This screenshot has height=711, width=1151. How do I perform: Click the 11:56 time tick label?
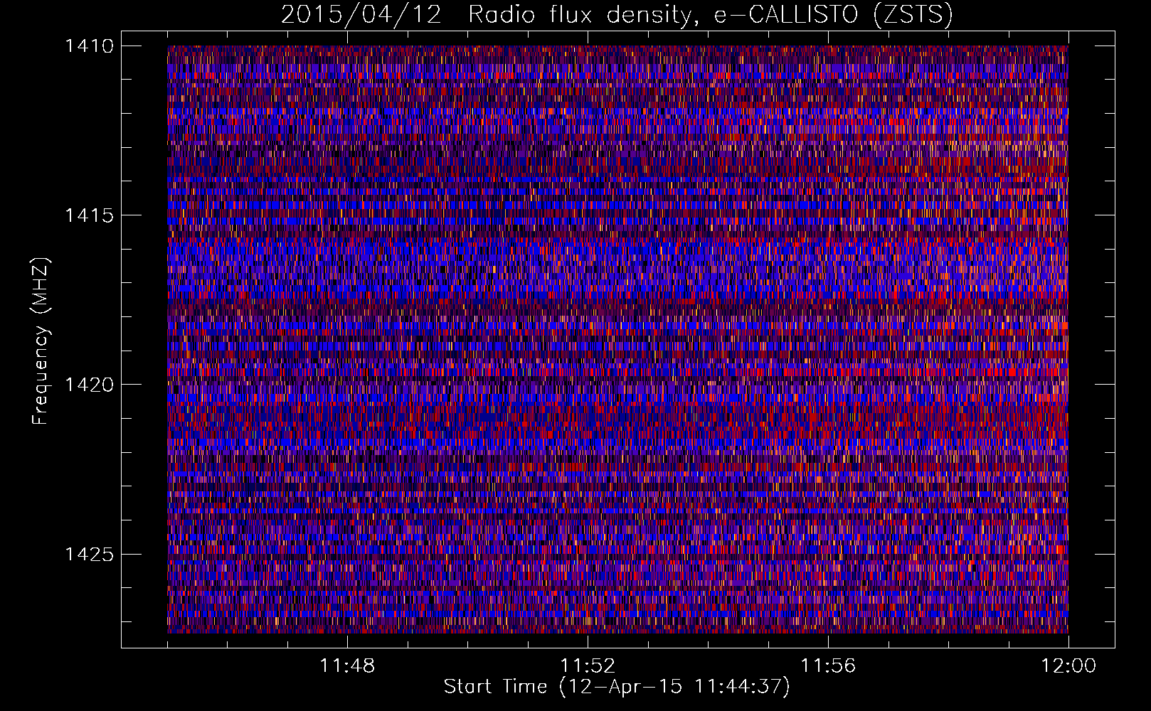click(828, 666)
